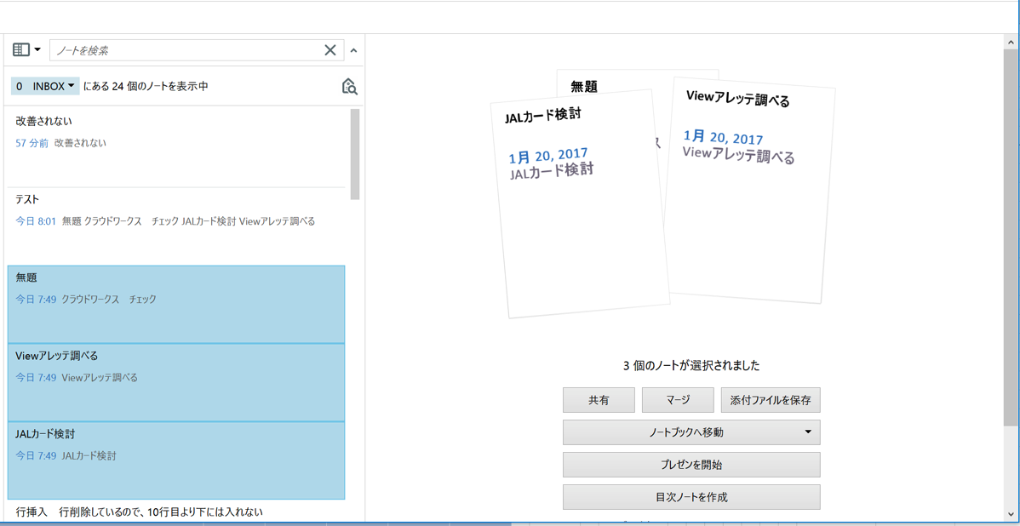This screenshot has height=526, width=1020.
Task: Click the note list scrollbar thumb
Action: pyautogui.click(x=354, y=154)
